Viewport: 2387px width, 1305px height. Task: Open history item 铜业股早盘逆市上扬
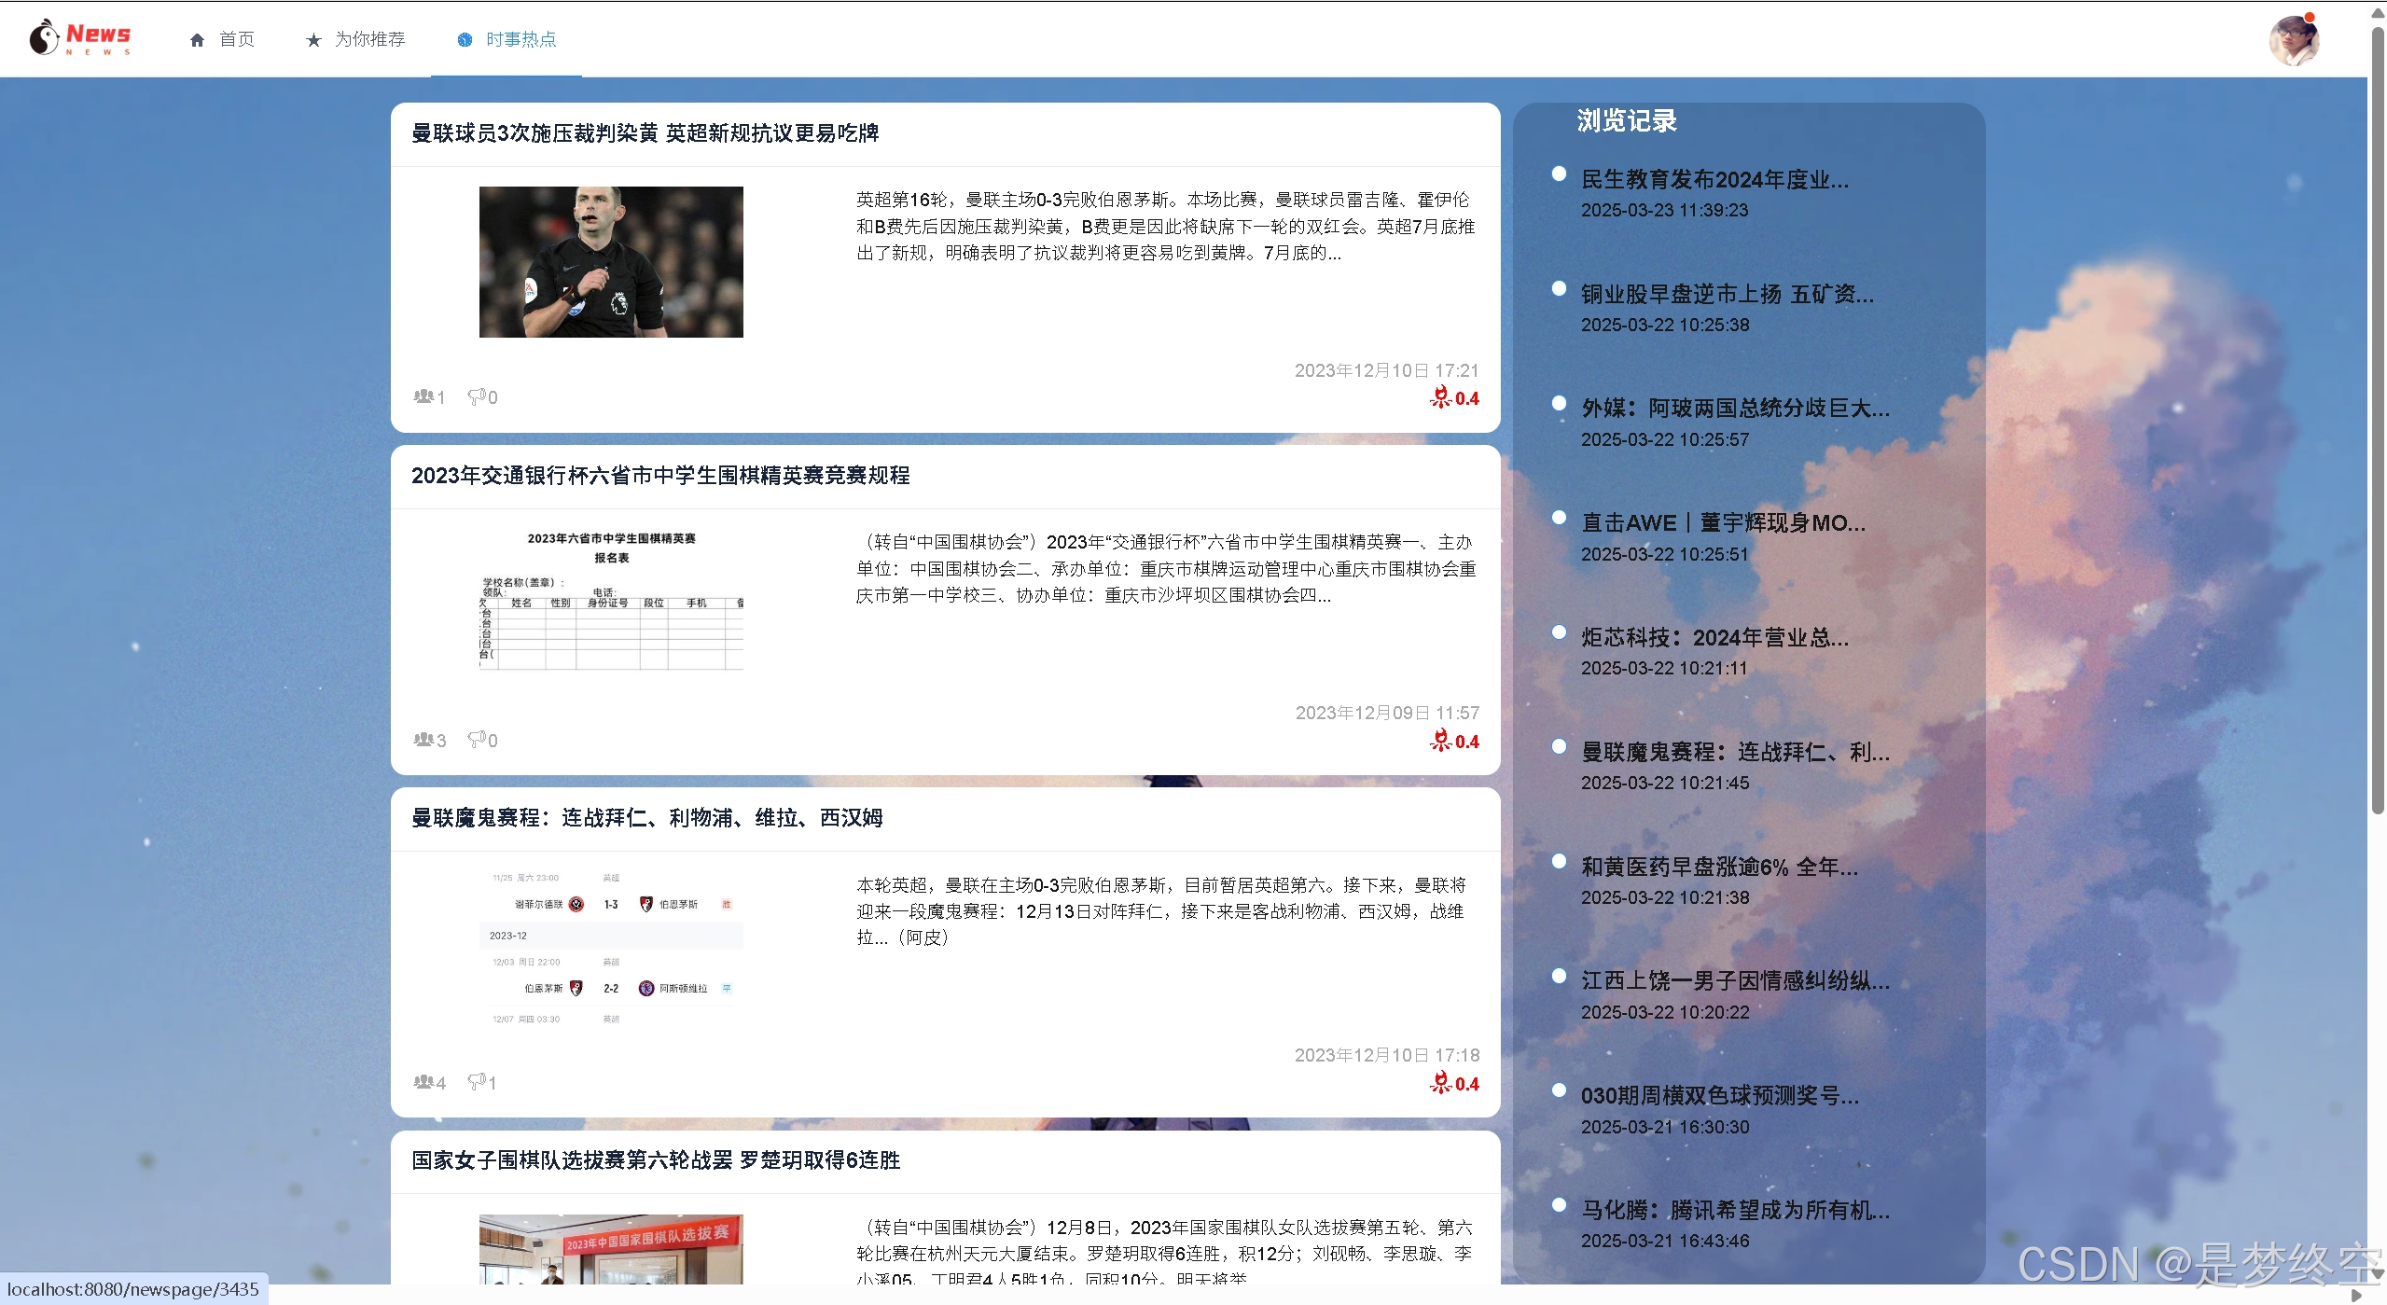point(1727,294)
